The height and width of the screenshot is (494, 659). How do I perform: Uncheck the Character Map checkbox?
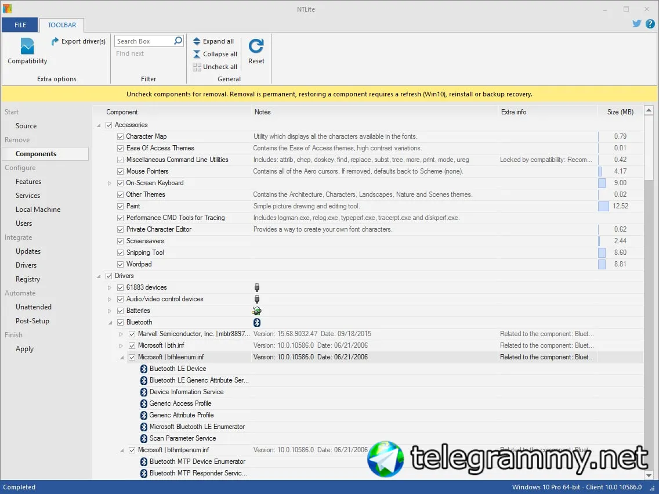[120, 136]
